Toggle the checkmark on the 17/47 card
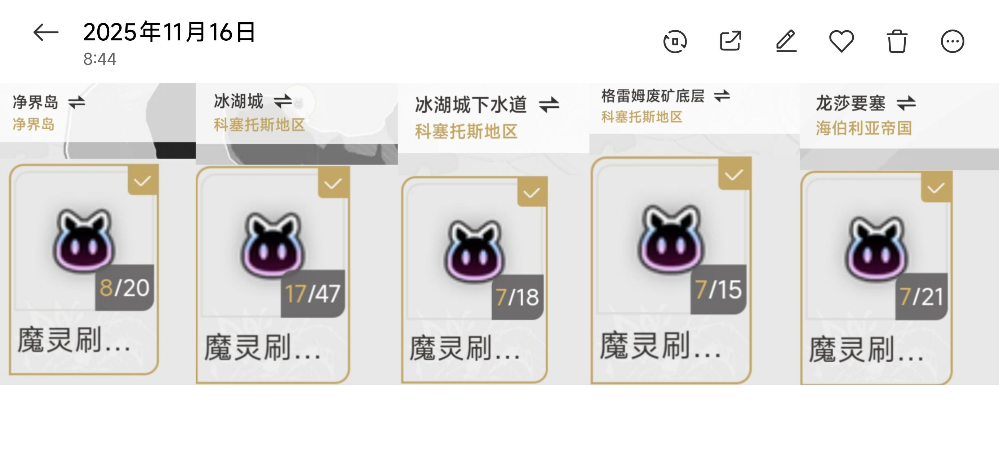The image size is (999, 461). coord(333,183)
